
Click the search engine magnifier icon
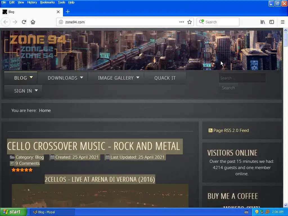coord(201,22)
